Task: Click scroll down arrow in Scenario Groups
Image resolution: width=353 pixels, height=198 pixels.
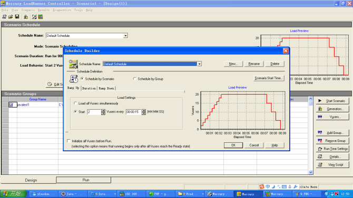Action: 311,172
